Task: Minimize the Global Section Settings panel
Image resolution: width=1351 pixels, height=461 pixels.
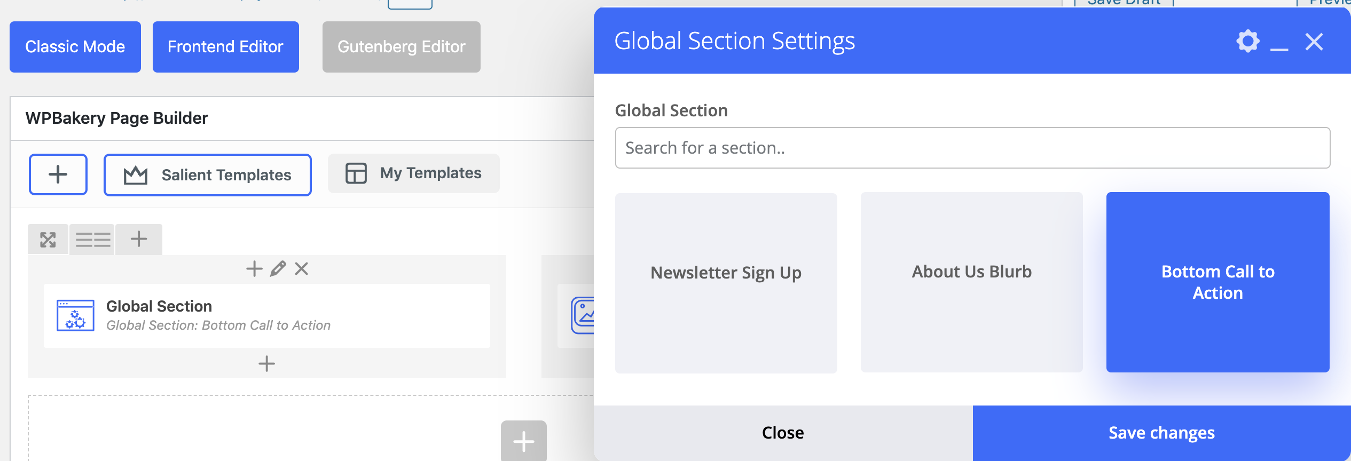Action: (x=1279, y=43)
